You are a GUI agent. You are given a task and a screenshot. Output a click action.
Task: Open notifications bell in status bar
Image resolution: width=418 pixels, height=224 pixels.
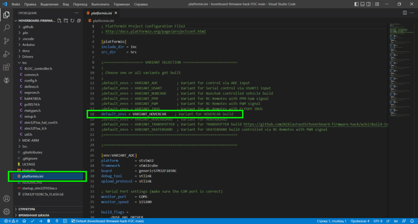point(412,221)
